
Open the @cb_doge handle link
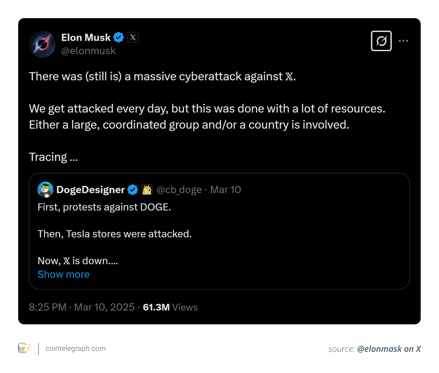tap(179, 190)
